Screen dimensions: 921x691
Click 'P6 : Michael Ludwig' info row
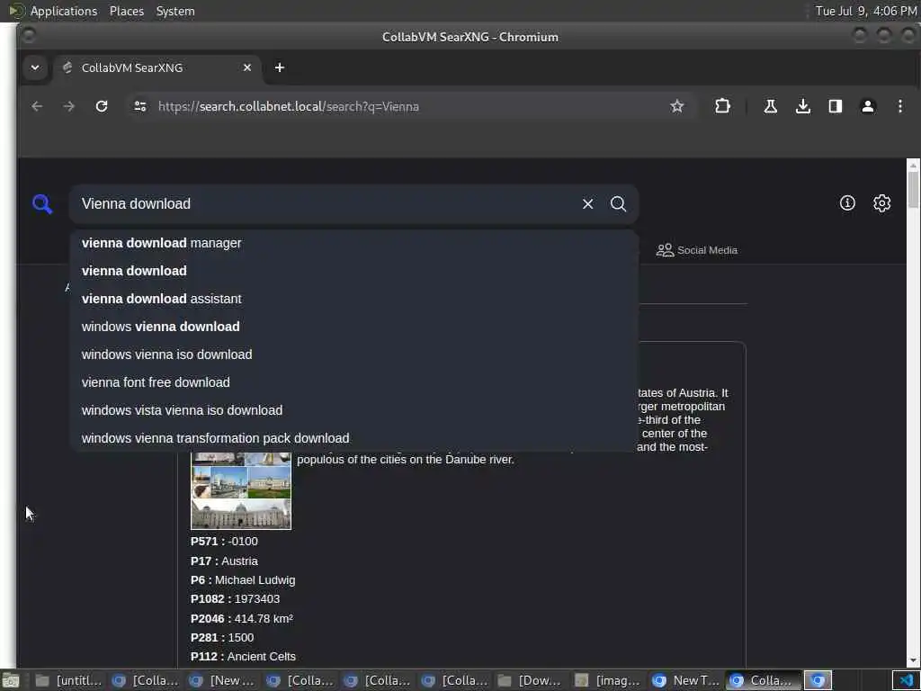pos(243,580)
